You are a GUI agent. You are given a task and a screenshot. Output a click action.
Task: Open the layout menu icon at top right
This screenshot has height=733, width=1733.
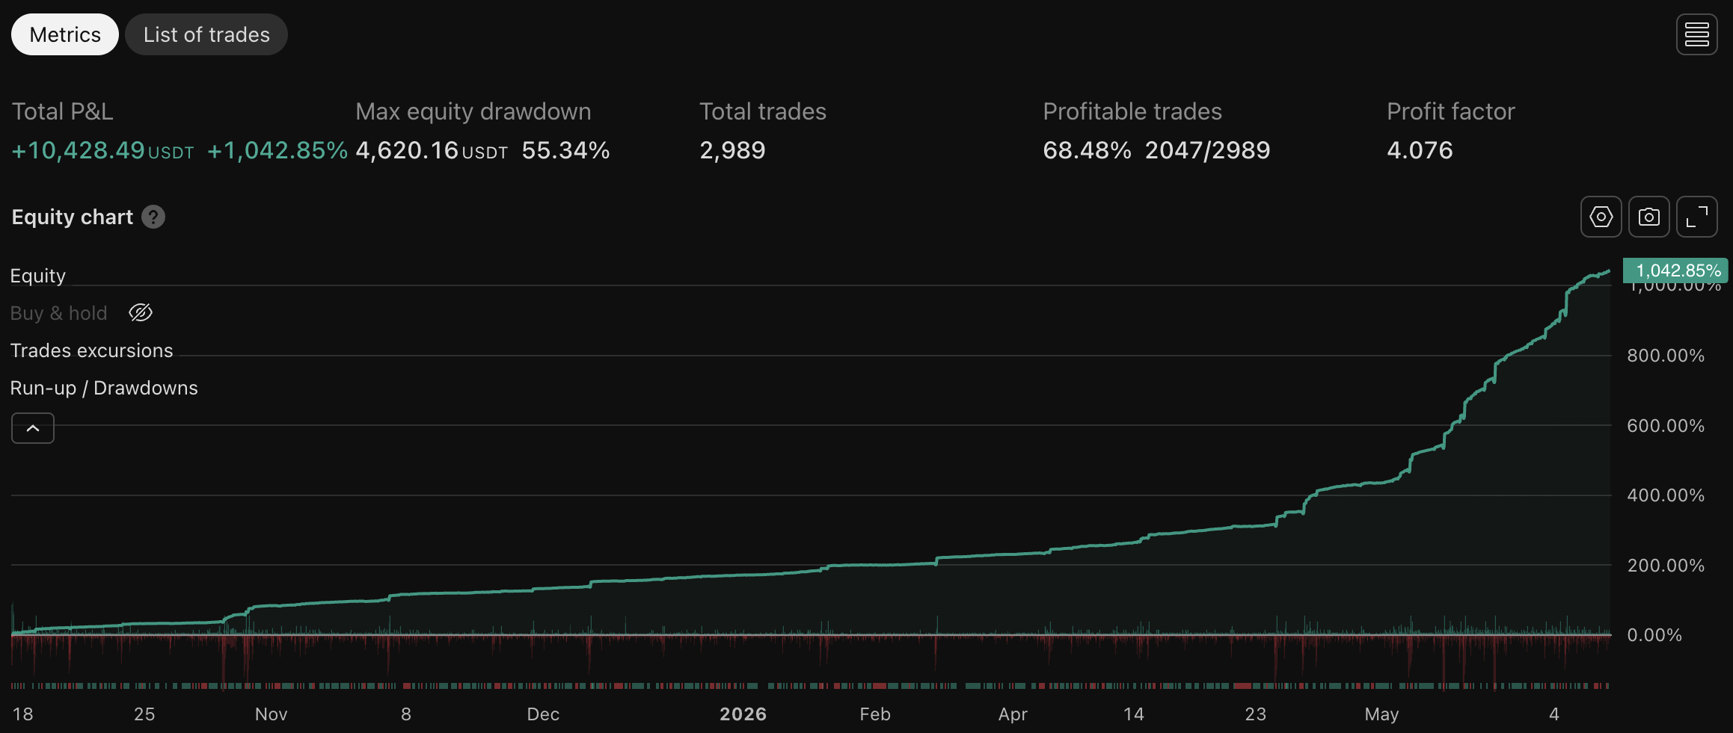(x=1696, y=34)
